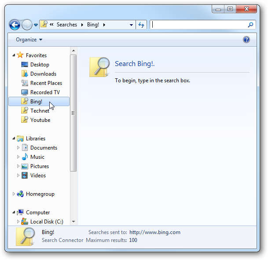Click the search folder icon in address bar

tap(44, 24)
